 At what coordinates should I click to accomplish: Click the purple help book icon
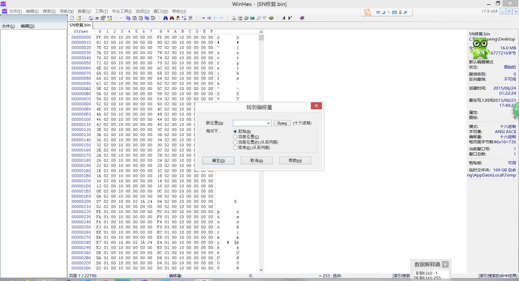coord(302,18)
